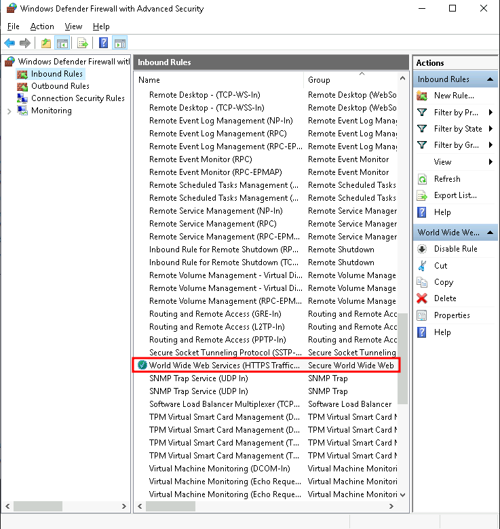Viewport: 500px width, 529px height.
Task: Click the rules list scroll-up arrow
Action: 402,78
